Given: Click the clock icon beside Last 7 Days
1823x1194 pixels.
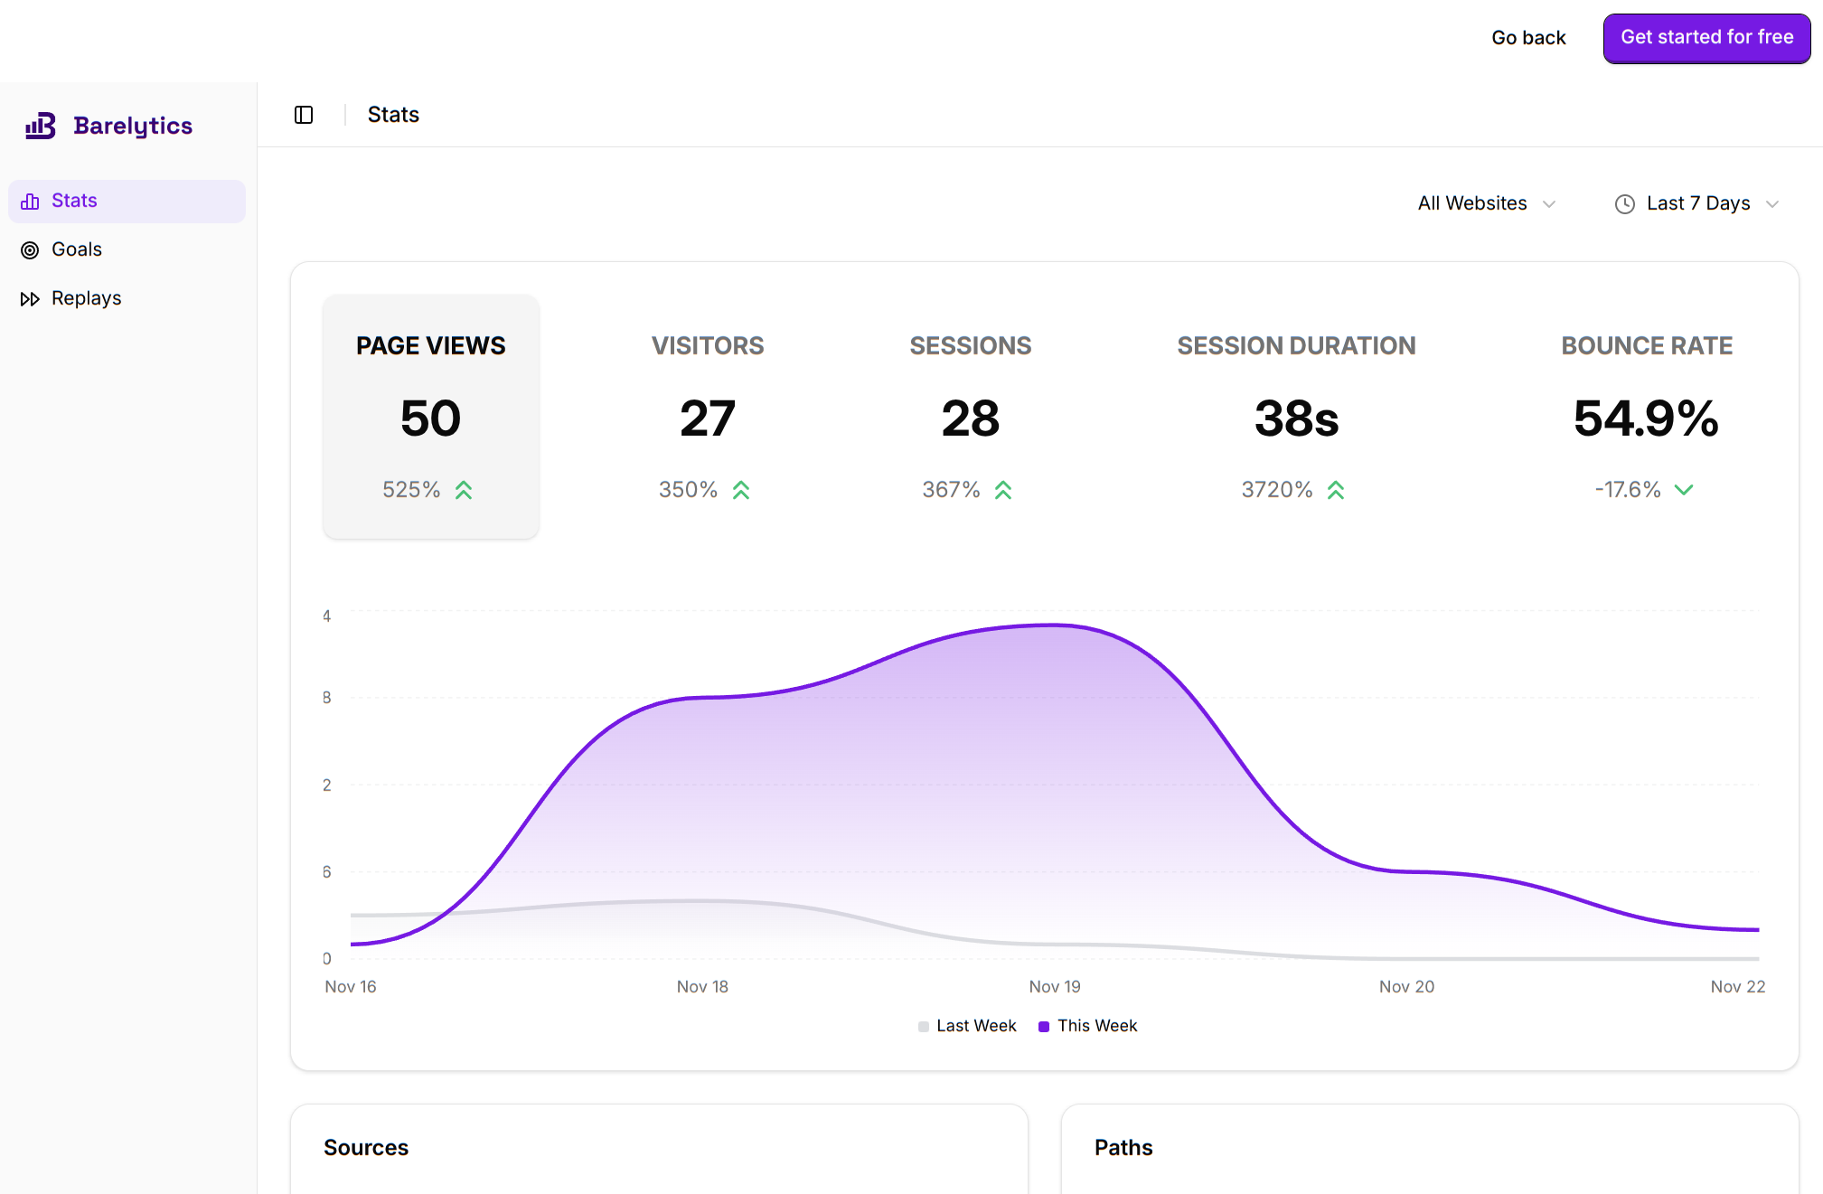Looking at the screenshot, I should [x=1624, y=204].
